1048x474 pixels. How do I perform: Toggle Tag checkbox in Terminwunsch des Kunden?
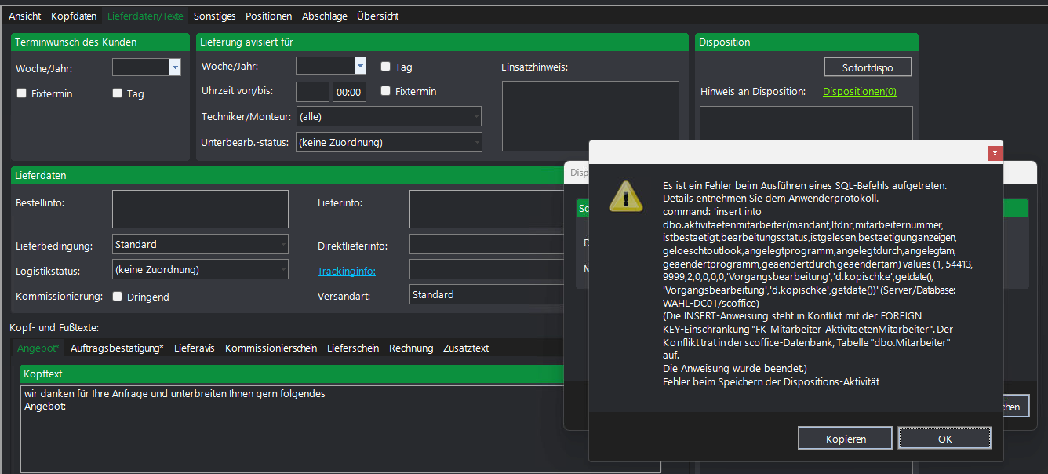pos(118,93)
